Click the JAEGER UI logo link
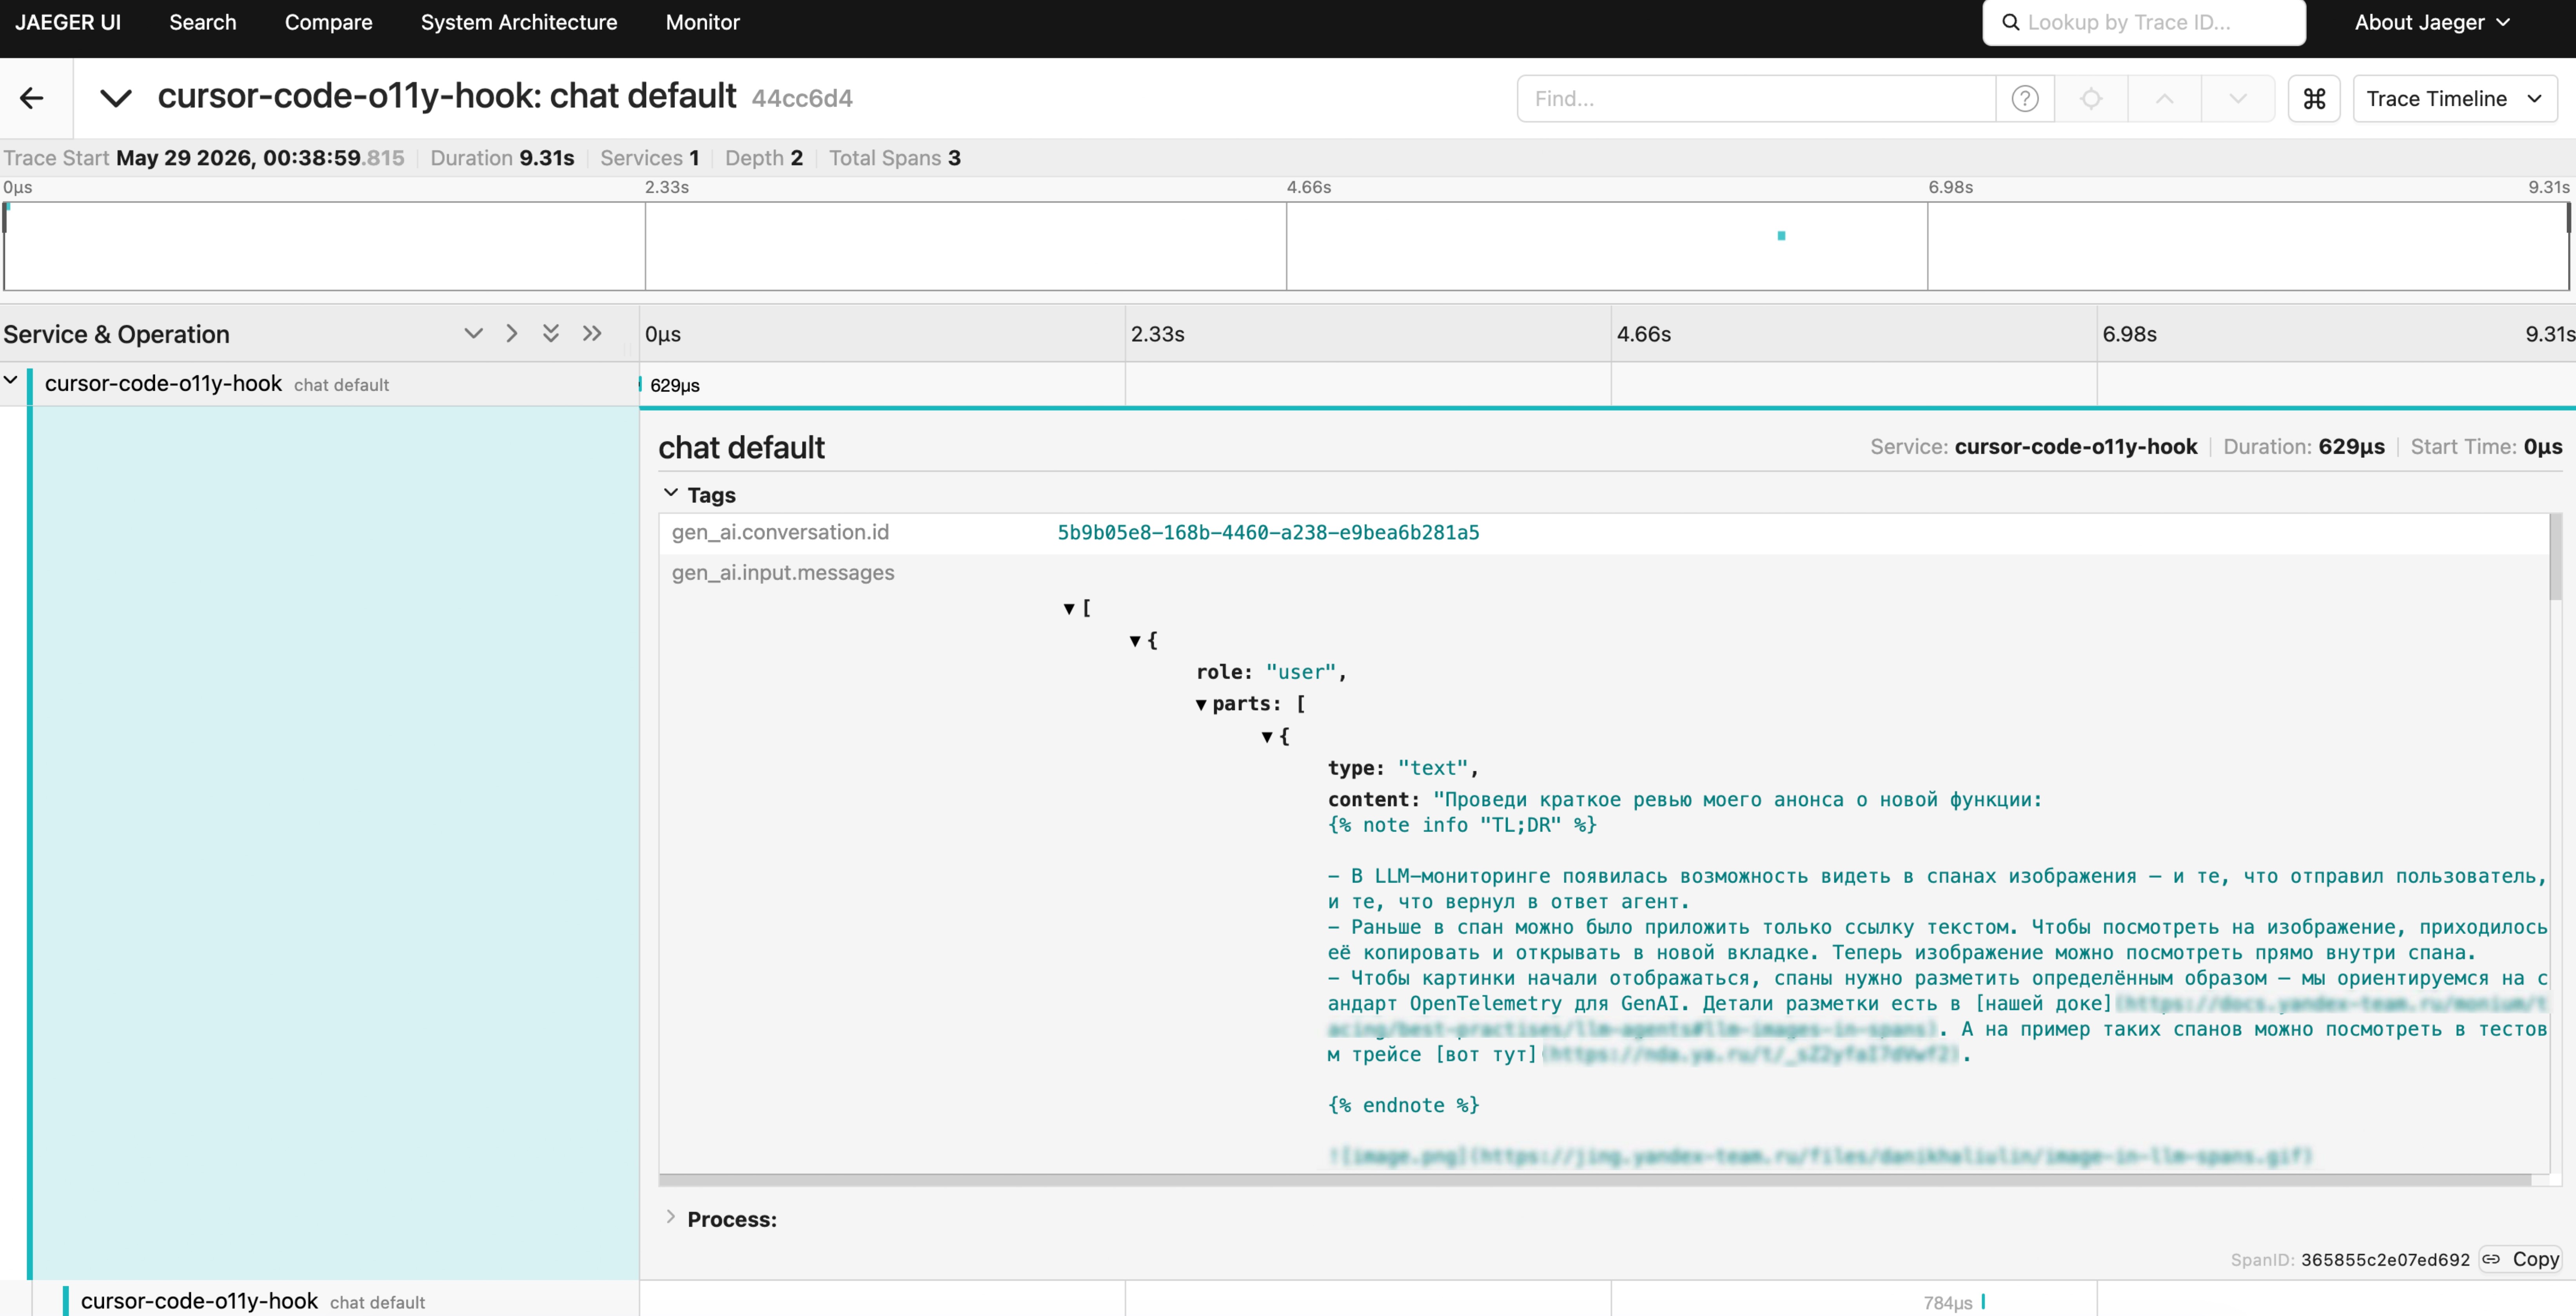This screenshot has width=2576, height=1316. (x=68, y=22)
